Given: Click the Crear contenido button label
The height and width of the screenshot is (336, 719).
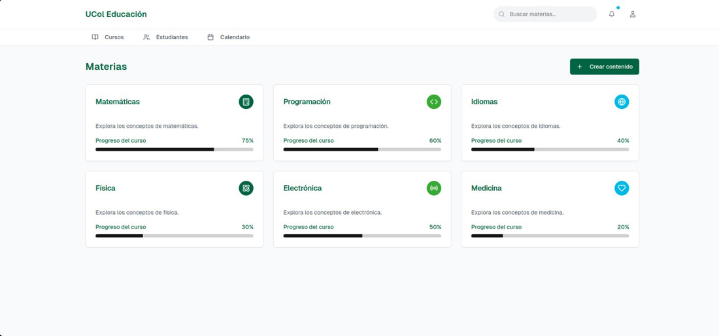Looking at the screenshot, I should click(x=610, y=67).
